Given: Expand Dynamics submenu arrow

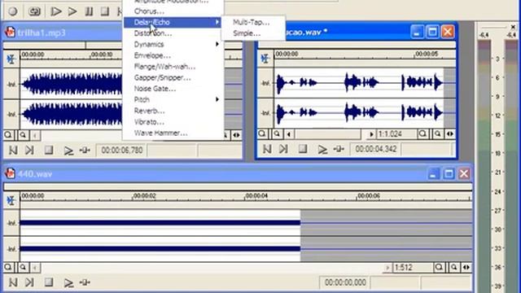Looking at the screenshot, I should coord(217,44).
